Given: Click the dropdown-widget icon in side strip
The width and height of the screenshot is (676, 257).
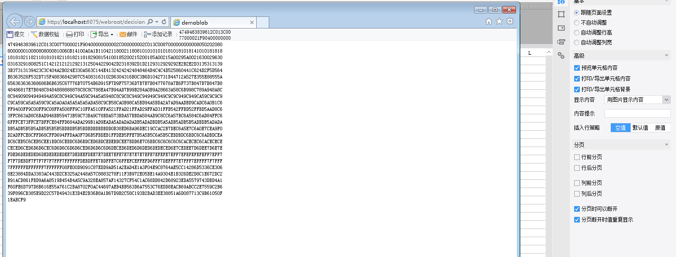Looking at the screenshot, I should pyautogui.click(x=561, y=28).
